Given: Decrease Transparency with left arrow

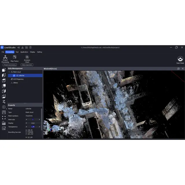Looking at the screenshot, I should 26,127.
